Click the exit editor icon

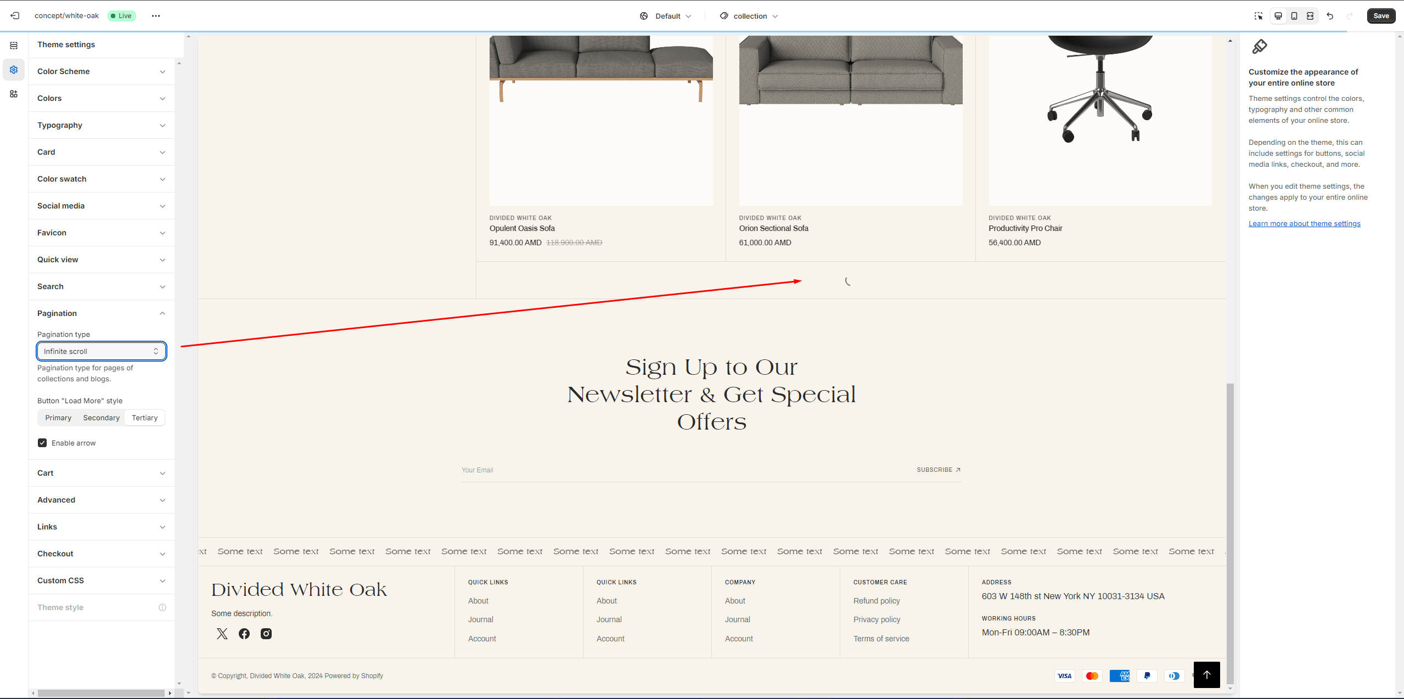(x=15, y=16)
